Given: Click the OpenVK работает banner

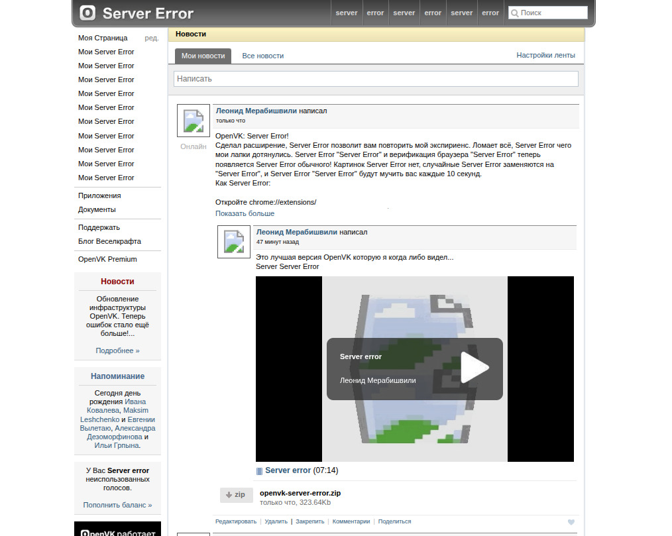Looking at the screenshot, I should (117, 529).
